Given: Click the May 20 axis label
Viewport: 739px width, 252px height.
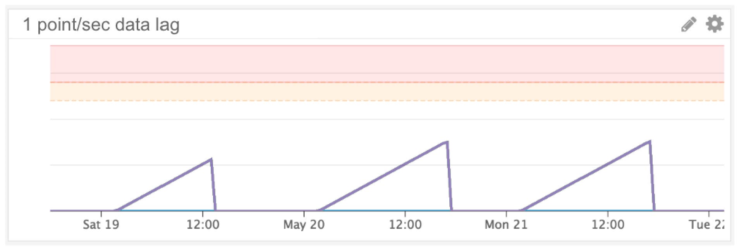Looking at the screenshot, I should tap(304, 225).
